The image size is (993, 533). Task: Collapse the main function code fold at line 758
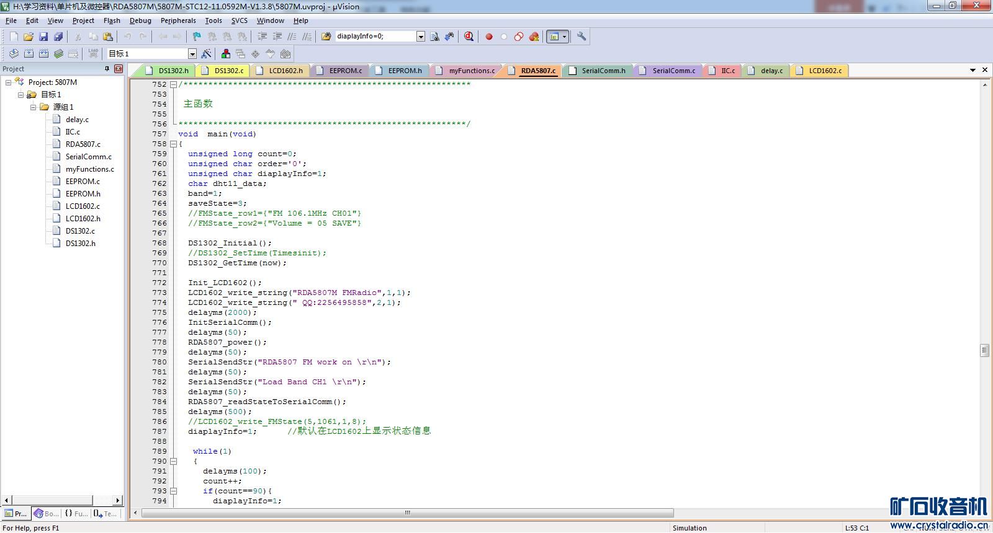click(x=173, y=144)
